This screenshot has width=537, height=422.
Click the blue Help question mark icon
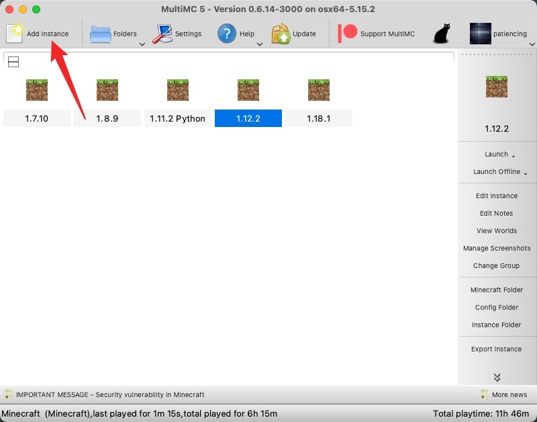pyautogui.click(x=226, y=34)
